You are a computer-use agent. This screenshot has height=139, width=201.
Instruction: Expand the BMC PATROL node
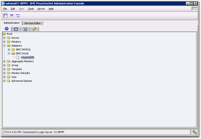(9, 50)
